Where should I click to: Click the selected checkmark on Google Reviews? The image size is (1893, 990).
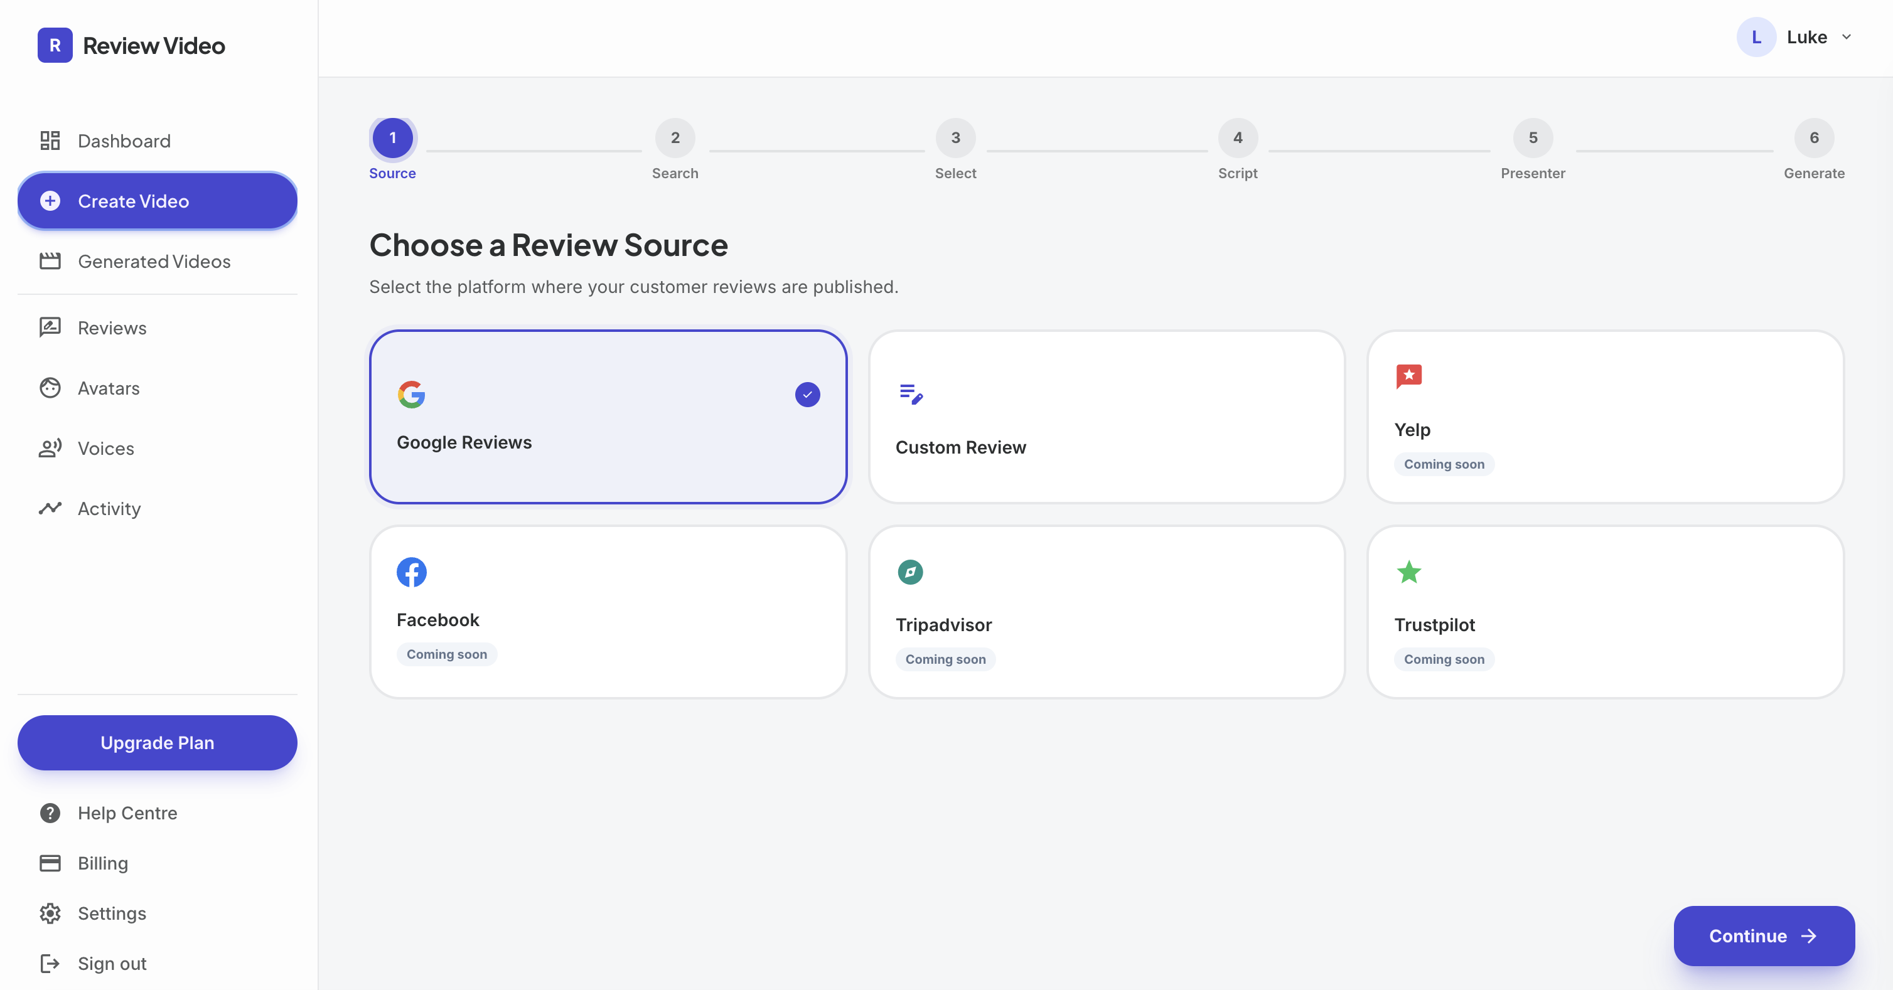point(808,395)
